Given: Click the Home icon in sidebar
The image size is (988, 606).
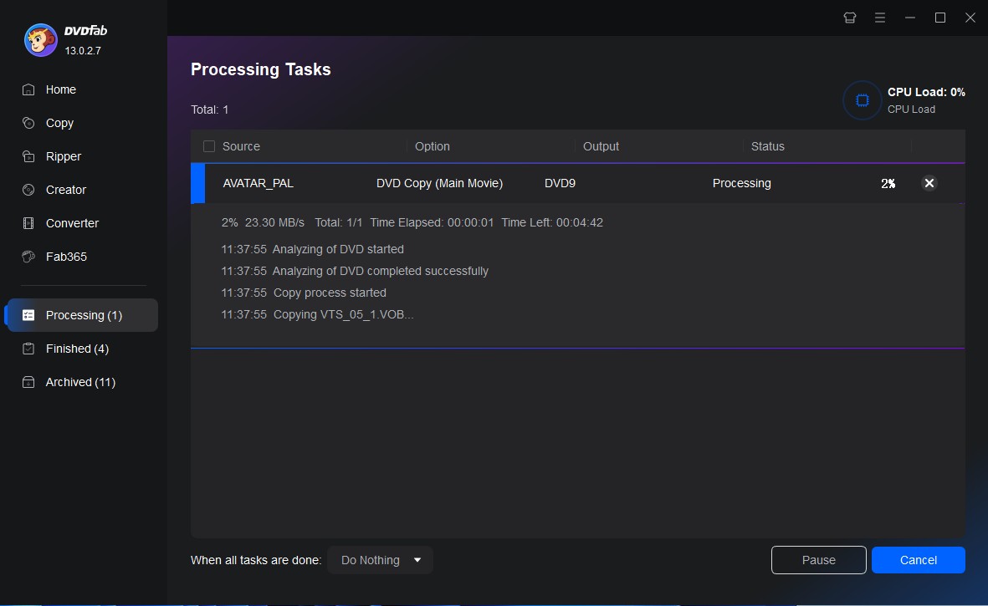Looking at the screenshot, I should click(x=28, y=89).
